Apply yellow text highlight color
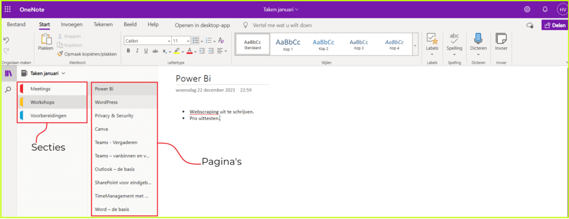This screenshot has width=569, height=219. click(177, 51)
